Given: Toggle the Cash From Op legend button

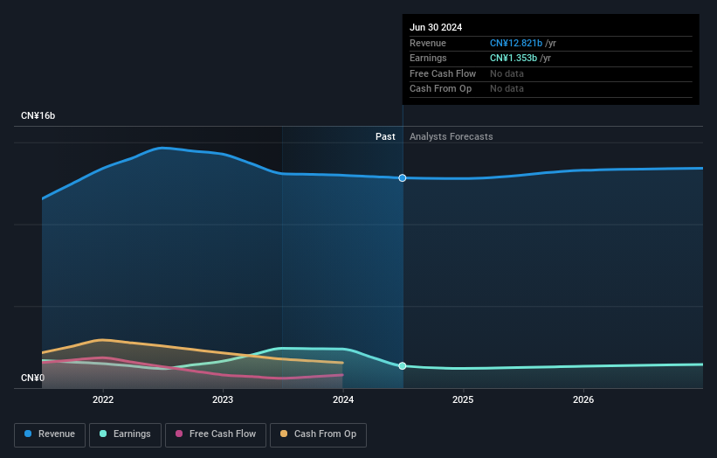Looking at the screenshot, I should pyautogui.click(x=318, y=434).
